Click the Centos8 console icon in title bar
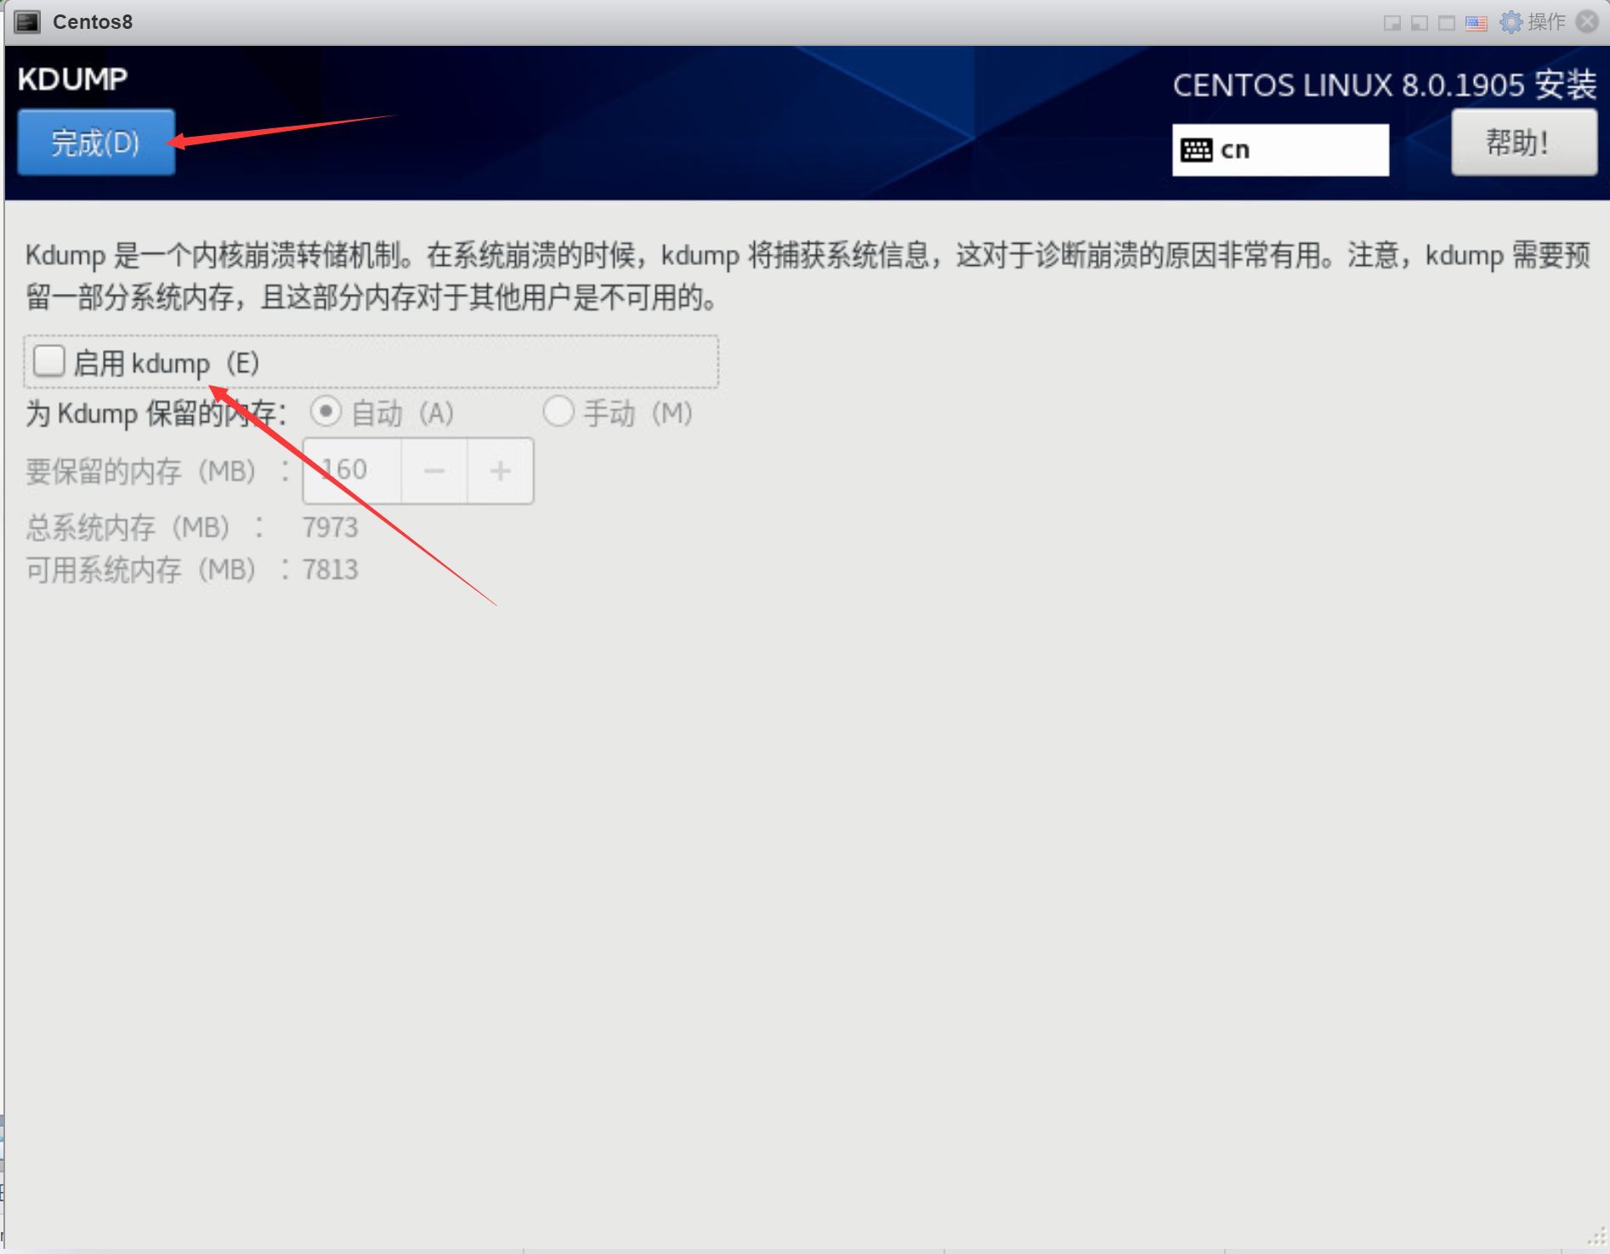 pyautogui.click(x=27, y=22)
